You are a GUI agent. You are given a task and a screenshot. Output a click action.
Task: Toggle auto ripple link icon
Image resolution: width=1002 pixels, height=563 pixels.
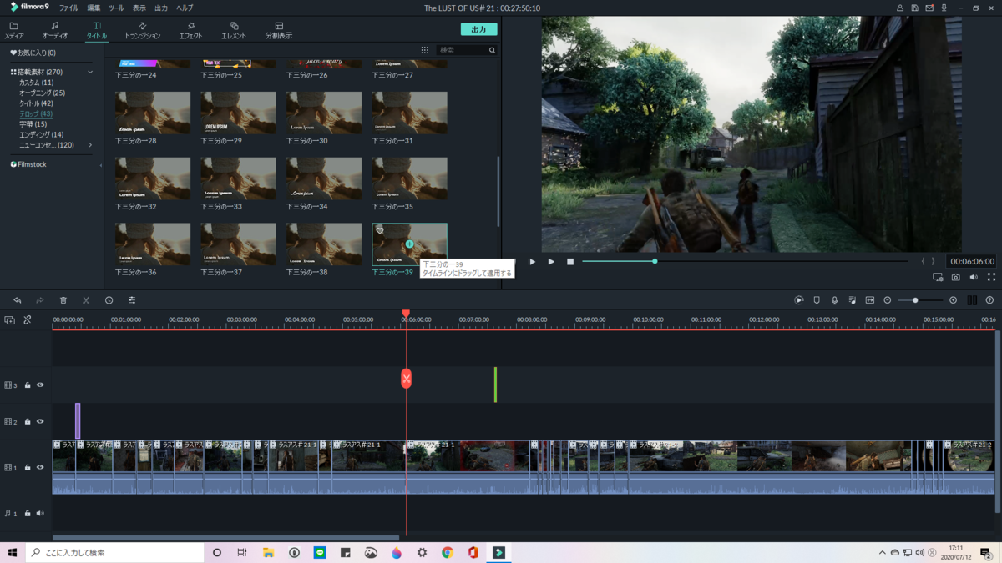pos(28,320)
